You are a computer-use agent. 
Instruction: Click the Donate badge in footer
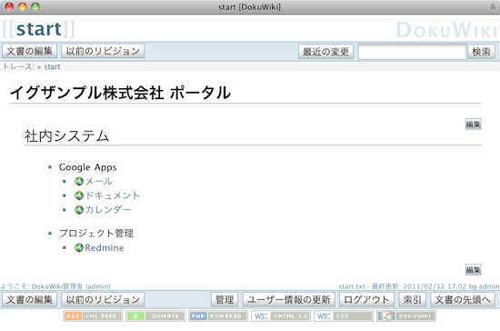pos(155,316)
